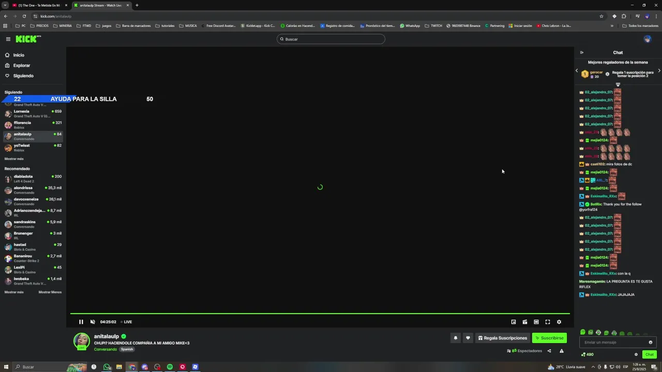This screenshot has width=662, height=372.
Task: Show previous top gifter with left arrow
Action: [x=577, y=71]
